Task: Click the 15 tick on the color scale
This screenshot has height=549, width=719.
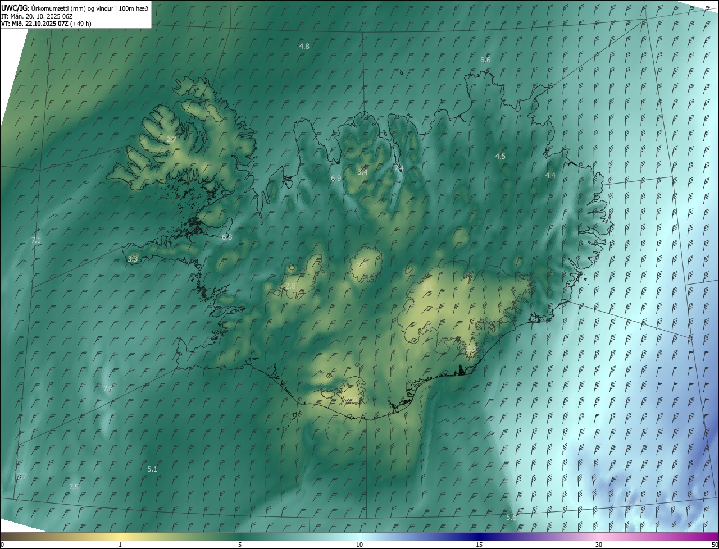Action: pyautogui.click(x=479, y=545)
